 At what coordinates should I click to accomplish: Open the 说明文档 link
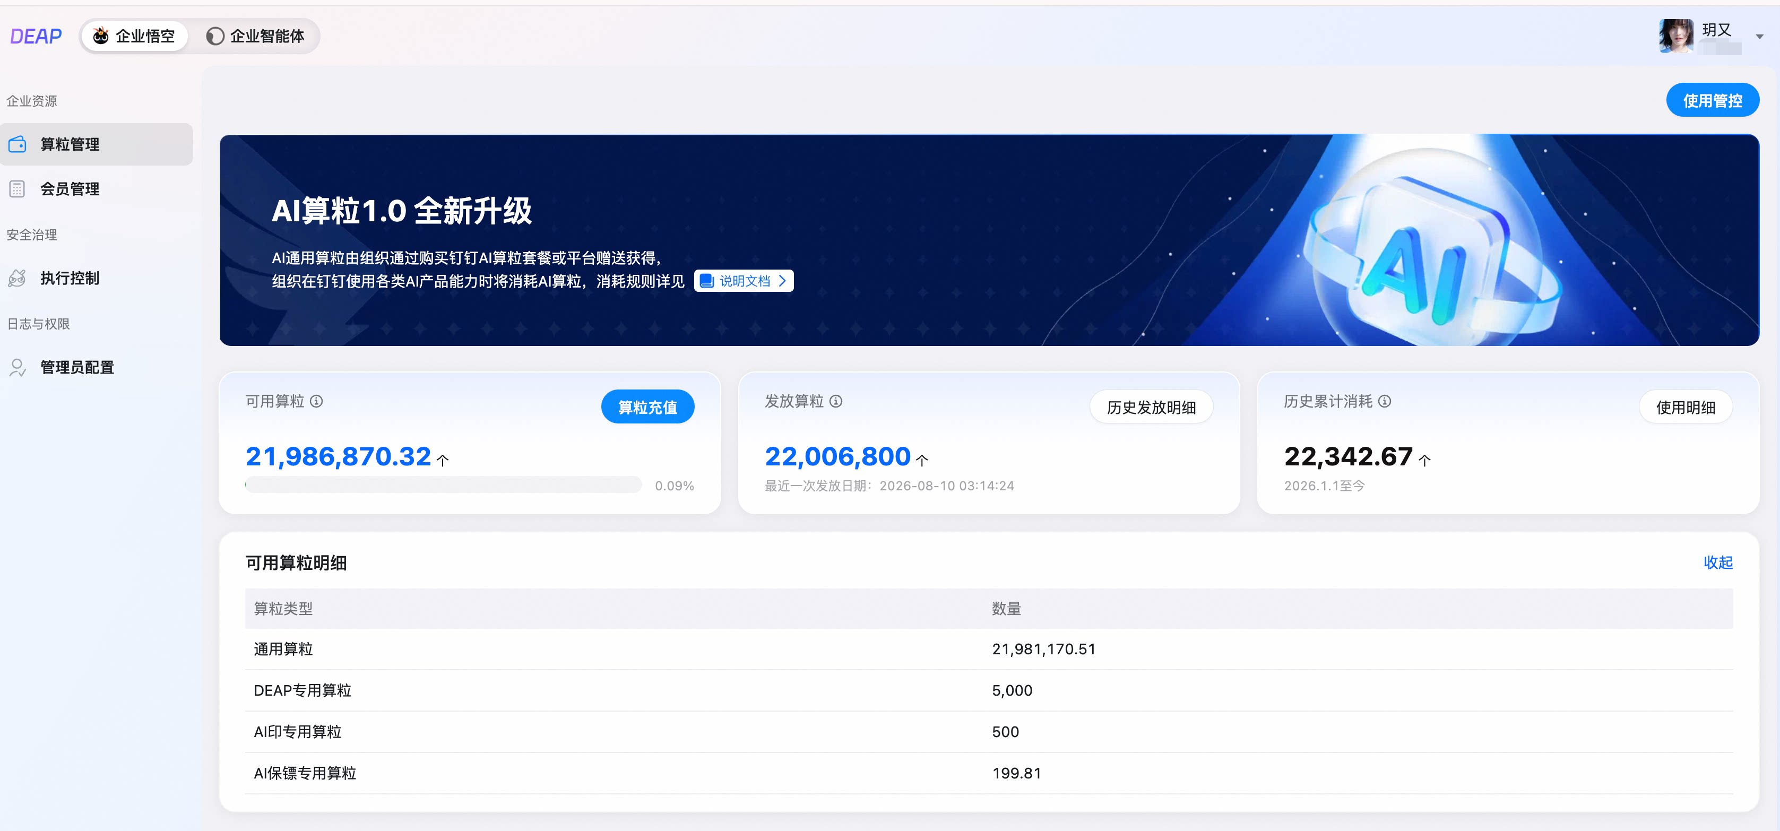[744, 281]
